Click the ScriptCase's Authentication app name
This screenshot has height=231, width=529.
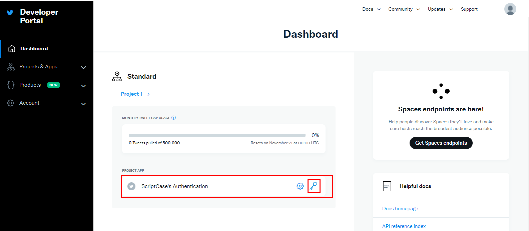point(174,186)
